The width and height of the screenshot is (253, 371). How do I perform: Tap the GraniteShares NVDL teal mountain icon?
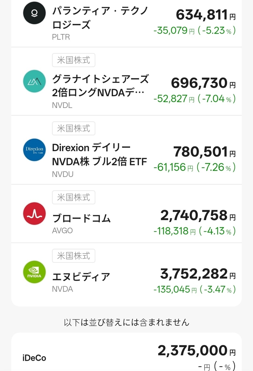click(x=34, y=81)
